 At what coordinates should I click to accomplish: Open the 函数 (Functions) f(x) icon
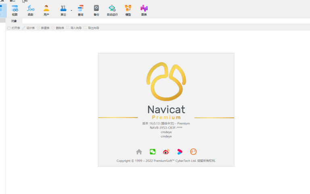click(x=30, y=10)
